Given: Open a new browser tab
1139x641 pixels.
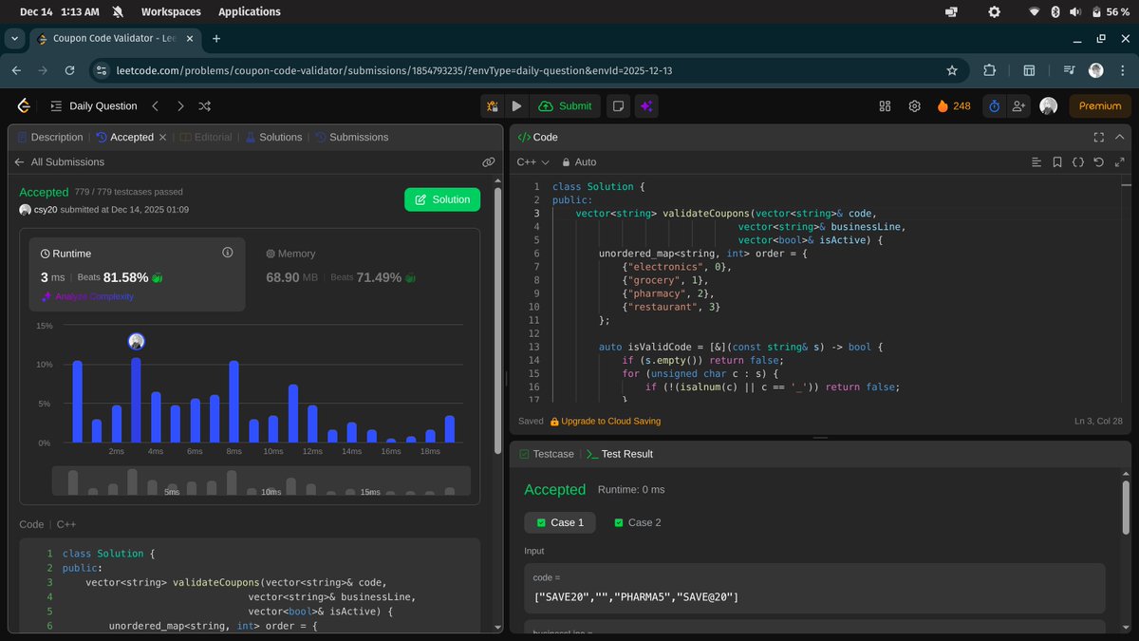Looking at the screenshot, I should pyautogui.click(x=216, y=39).
